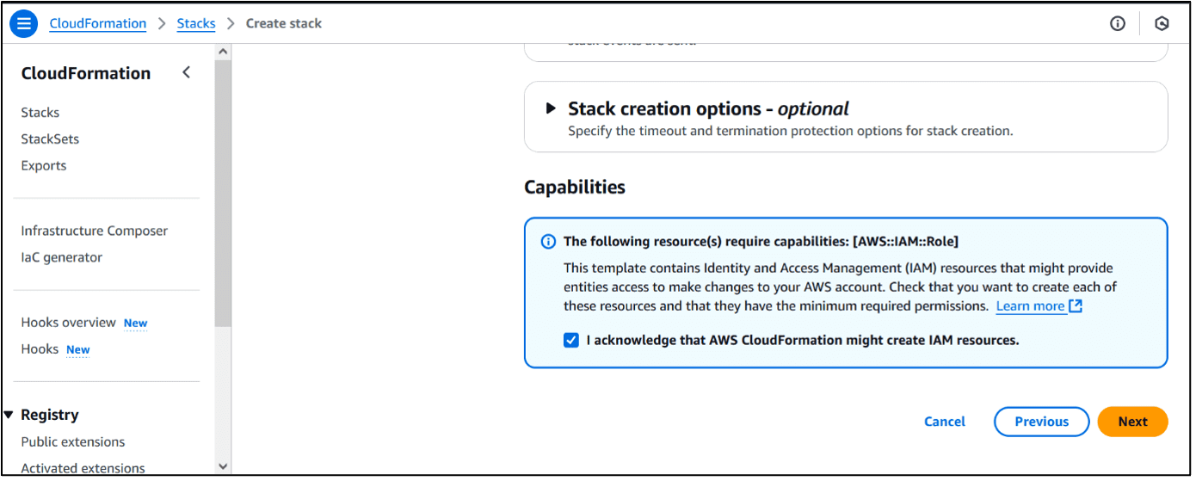
Task: Click the hexagon settings icon top right
Action: [1162, 23]
